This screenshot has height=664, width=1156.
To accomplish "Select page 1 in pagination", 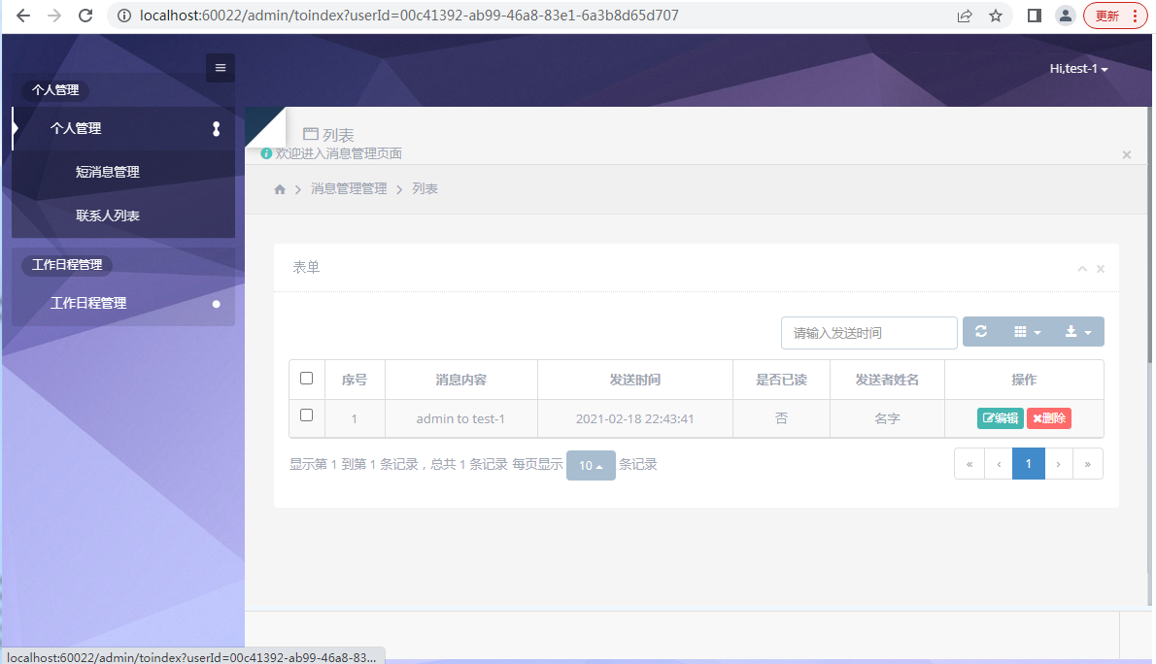I will (x=1029, y=464).
